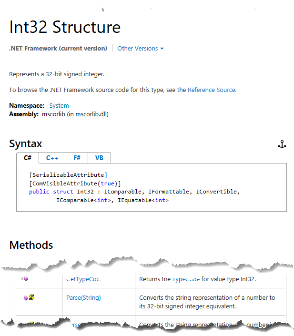
Task: Click the 'IComparable<int>, IEquatable<int>' code line
Action: coord(112,200)
